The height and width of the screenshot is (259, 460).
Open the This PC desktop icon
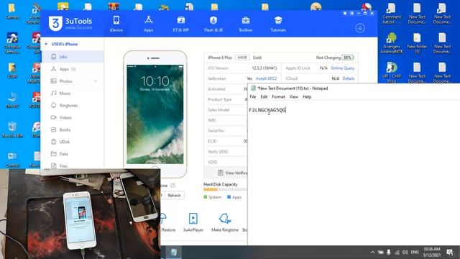tap(12, 100)
